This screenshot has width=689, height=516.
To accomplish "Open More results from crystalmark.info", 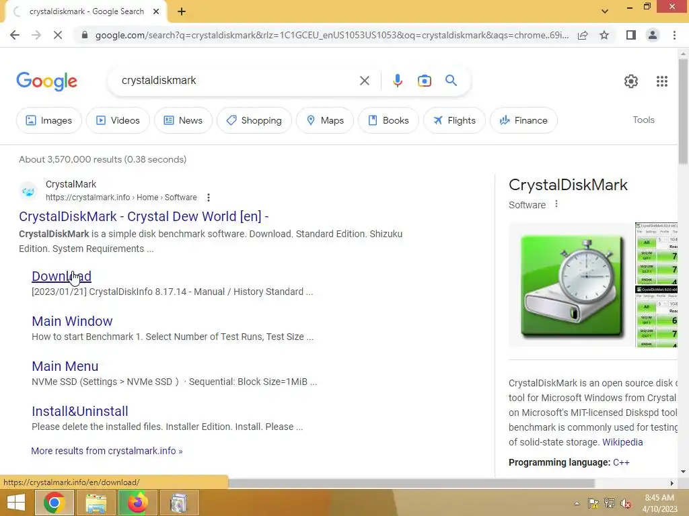I will [107, 451].
